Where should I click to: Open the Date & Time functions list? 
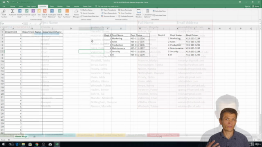(x=45, y=13)
